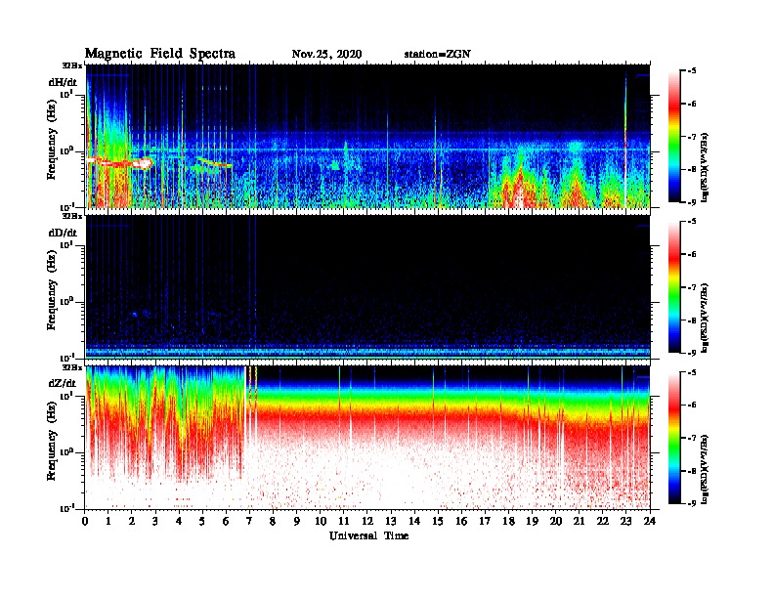Click hour "11" on the Universal Time axis
Viewport: 774px width, 598px height.
pos(344,522)
